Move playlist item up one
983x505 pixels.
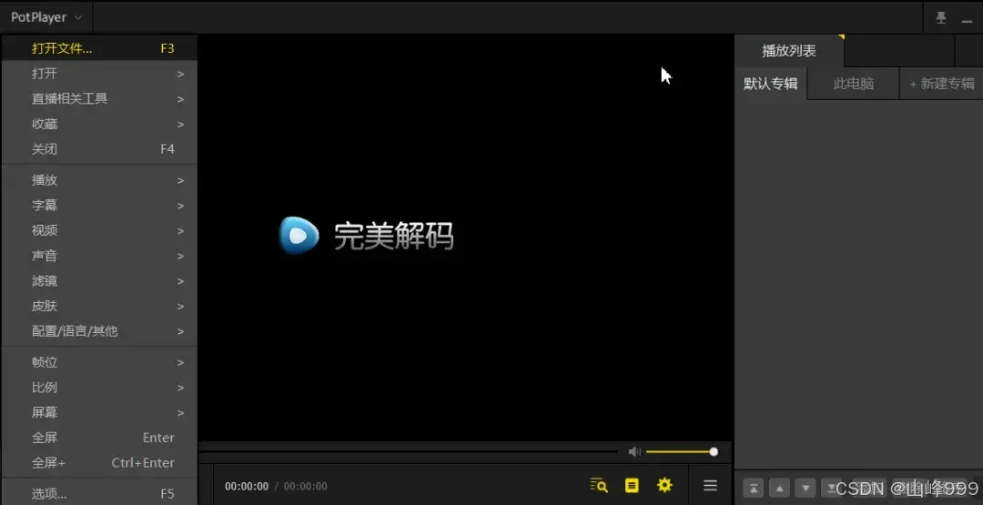coord(779,488)
